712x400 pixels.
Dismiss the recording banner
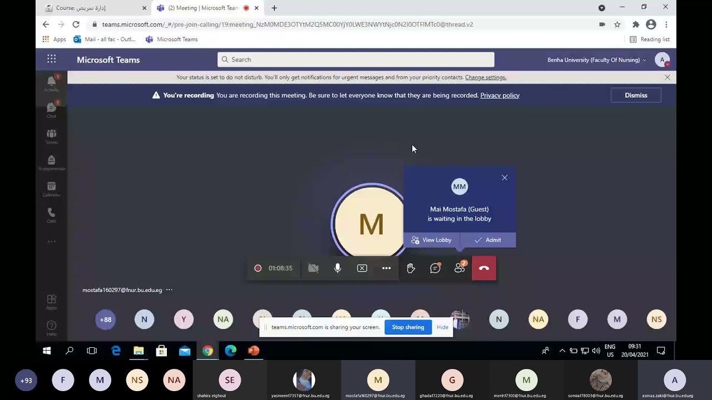coord(636,96)
